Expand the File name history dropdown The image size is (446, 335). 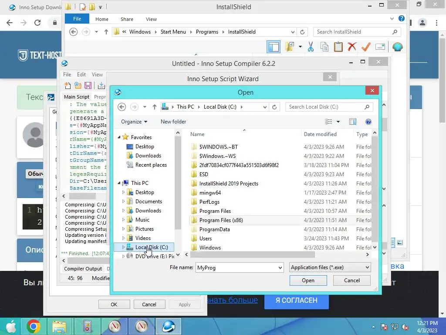(x=280, y=267)
